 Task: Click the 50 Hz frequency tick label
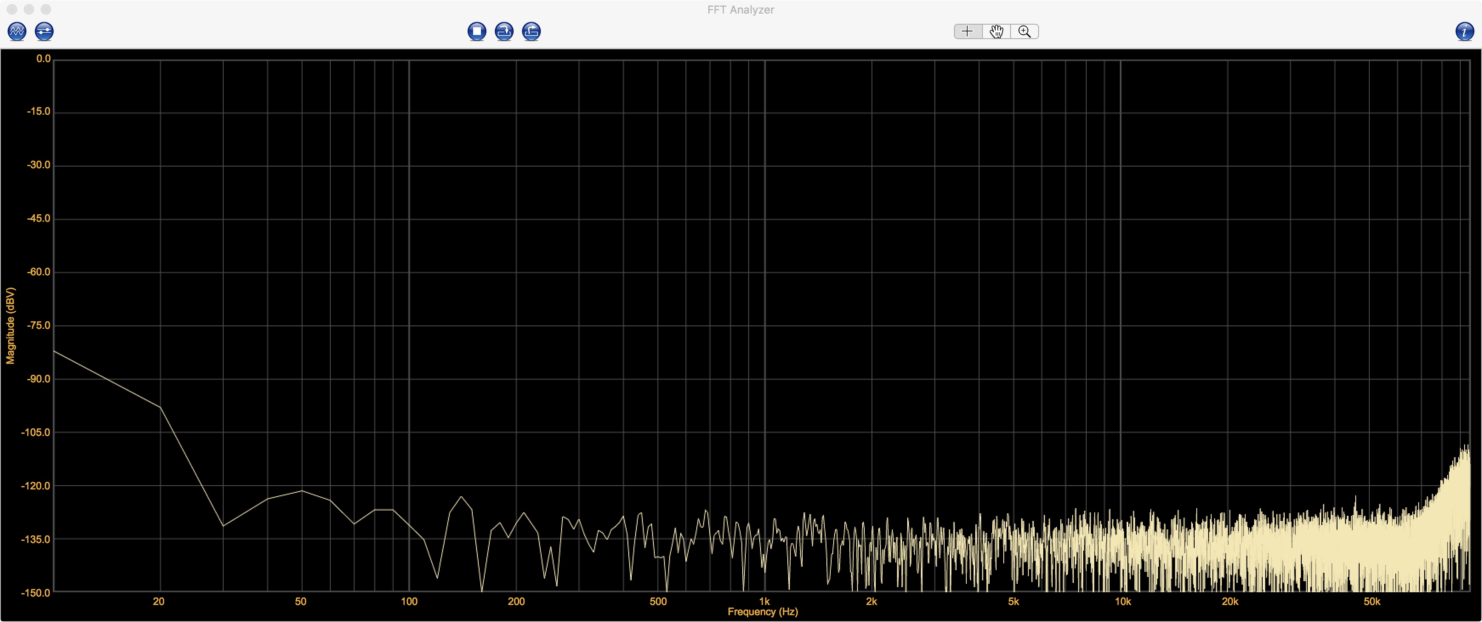click(x=300, y=601)
